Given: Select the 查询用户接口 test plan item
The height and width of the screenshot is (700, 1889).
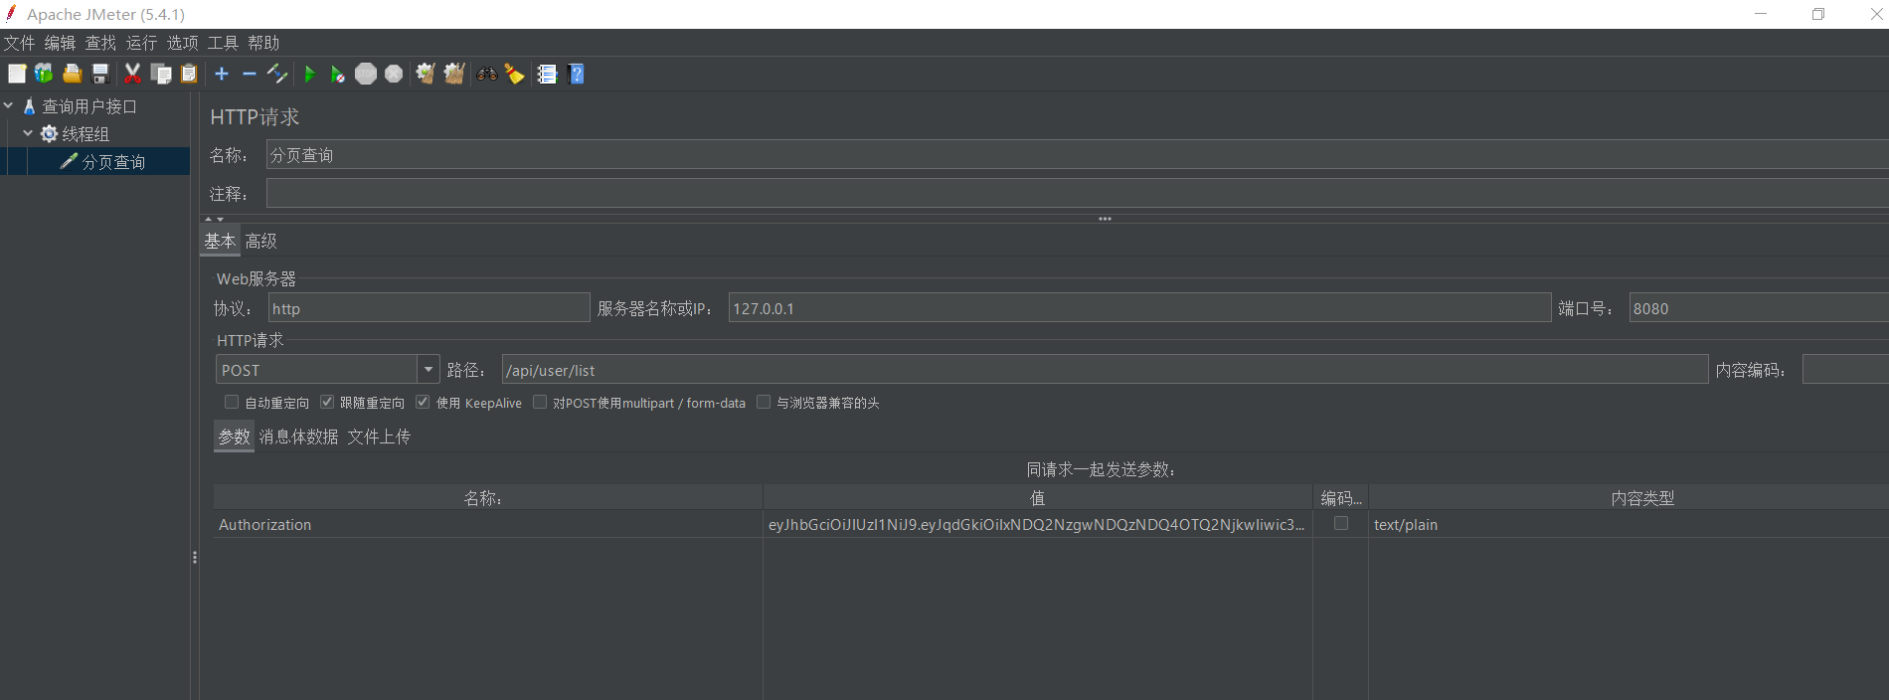Looking at the screenshot, I should click(89, 106).
